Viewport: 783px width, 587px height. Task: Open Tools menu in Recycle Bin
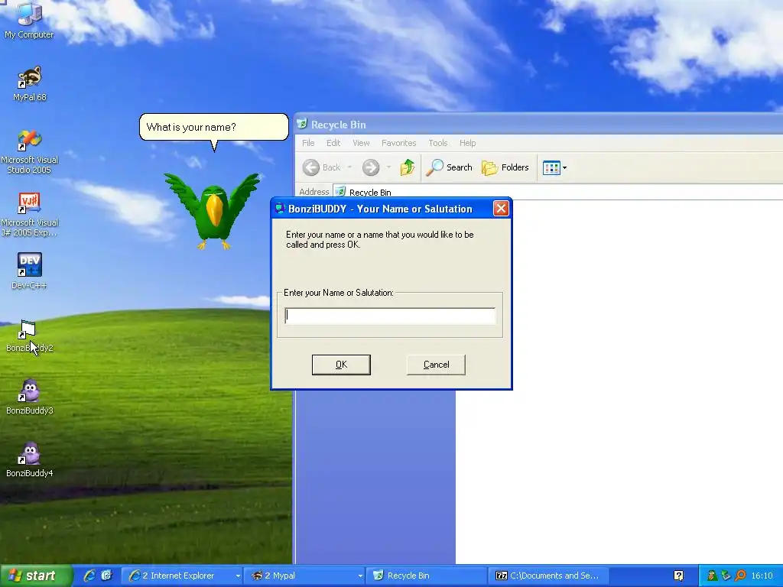[438, 143]
